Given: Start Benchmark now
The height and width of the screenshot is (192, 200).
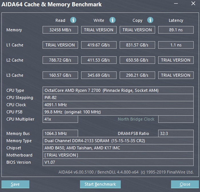Looking at the screenshot, I should coord(100,184).
